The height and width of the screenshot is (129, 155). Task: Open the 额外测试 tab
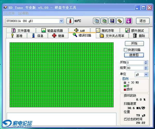(135, 31)
